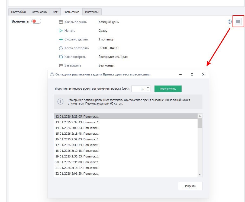Click the calendar icon beside Как выполнять
This screenshot has width=245, height=202.
point(61,22)
